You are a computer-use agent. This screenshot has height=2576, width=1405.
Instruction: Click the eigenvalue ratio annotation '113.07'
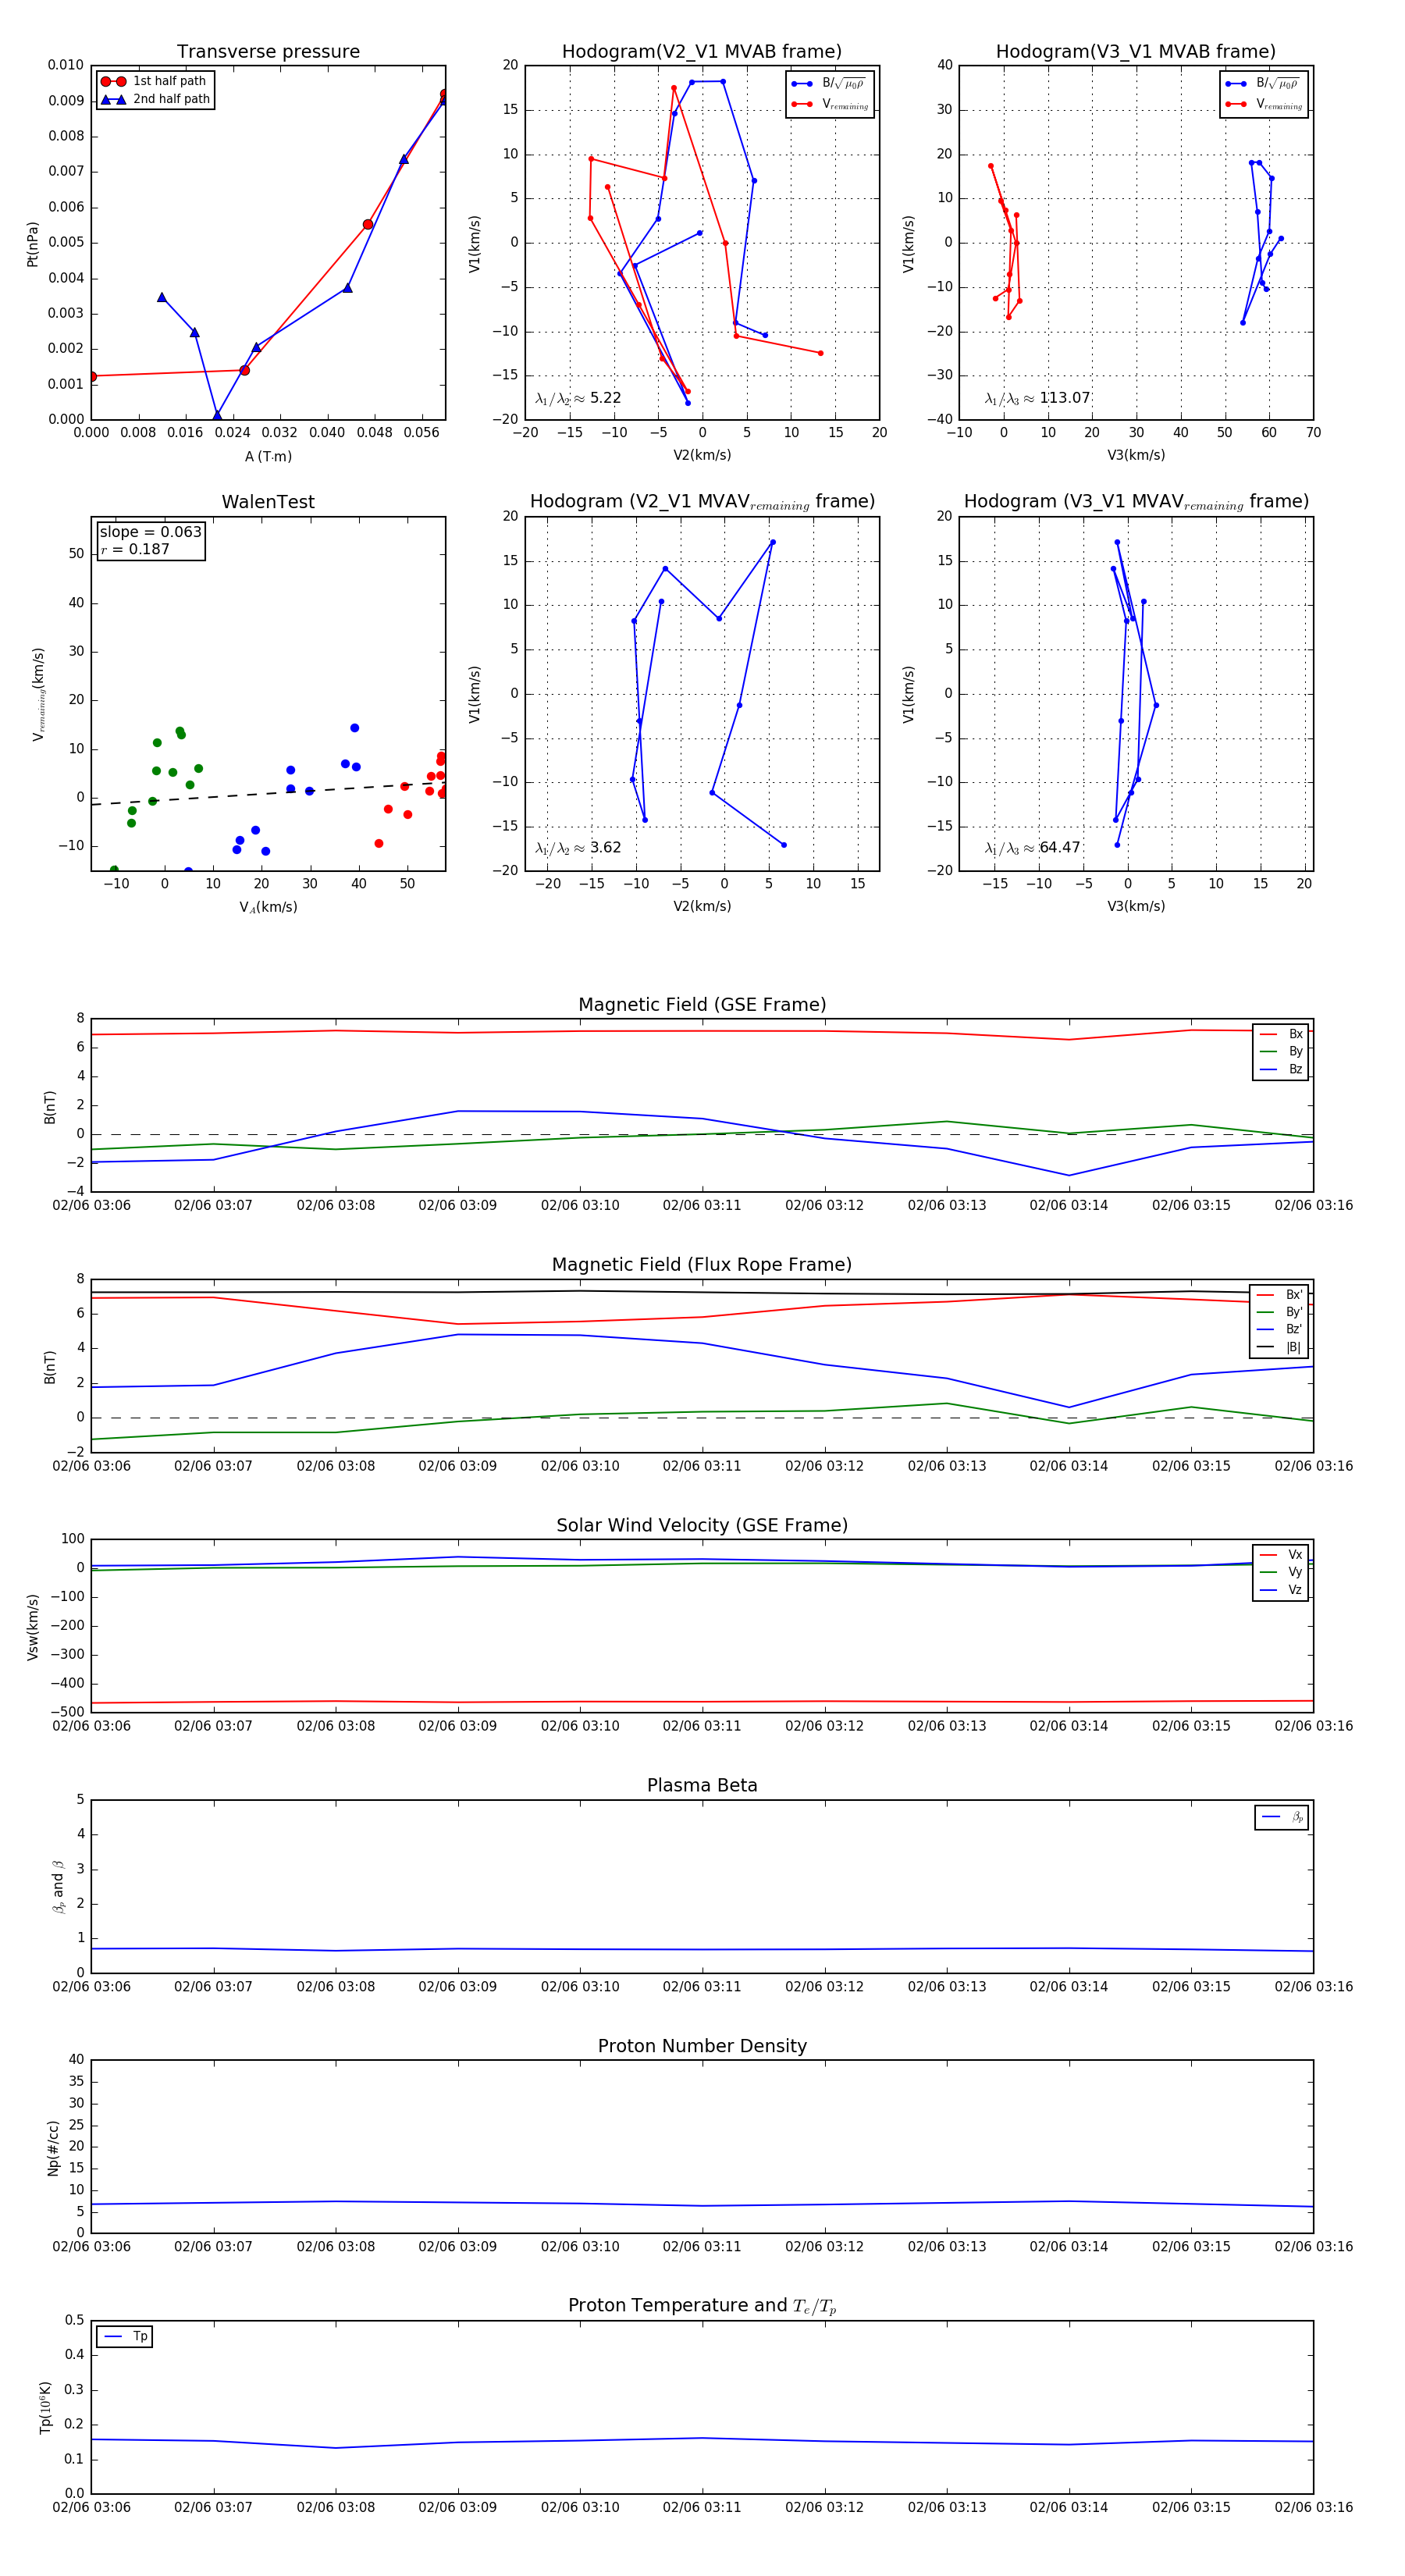pos(1037,398)
